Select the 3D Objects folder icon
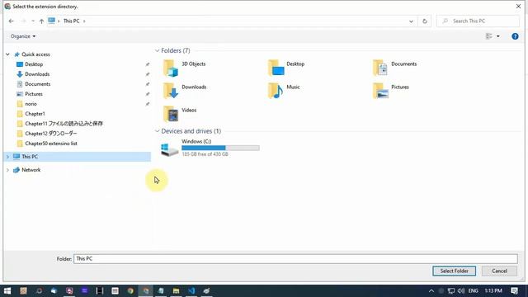The image size is (528, 297). (x=171, y=68)
